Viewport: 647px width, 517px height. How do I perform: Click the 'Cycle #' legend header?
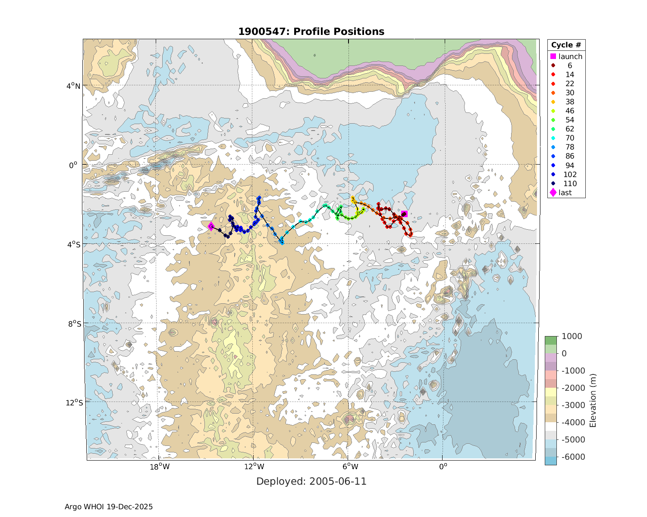click(566, 45)
